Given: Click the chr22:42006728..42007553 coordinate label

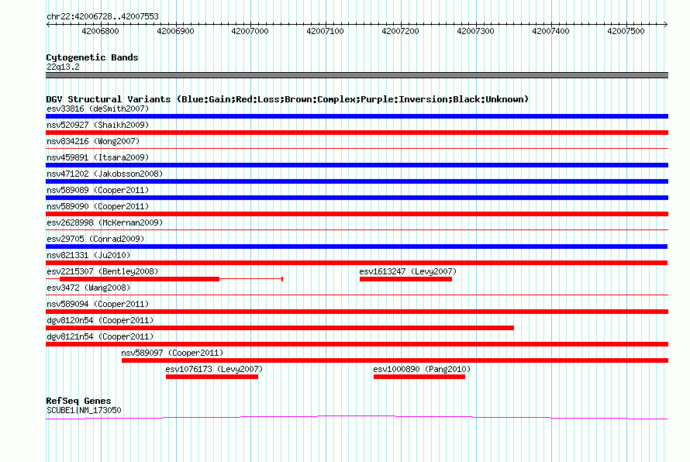Looking at the screenshot, I should pyautogui.click(x=102, y=16).
